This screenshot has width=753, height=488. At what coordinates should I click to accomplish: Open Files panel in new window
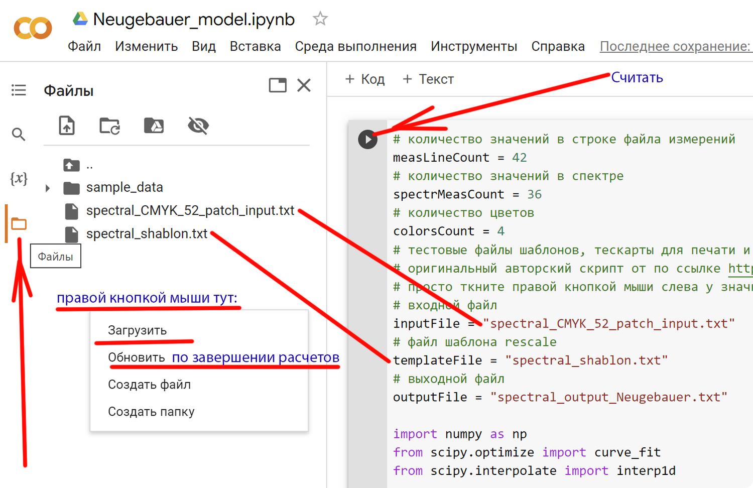click(278, 85)
